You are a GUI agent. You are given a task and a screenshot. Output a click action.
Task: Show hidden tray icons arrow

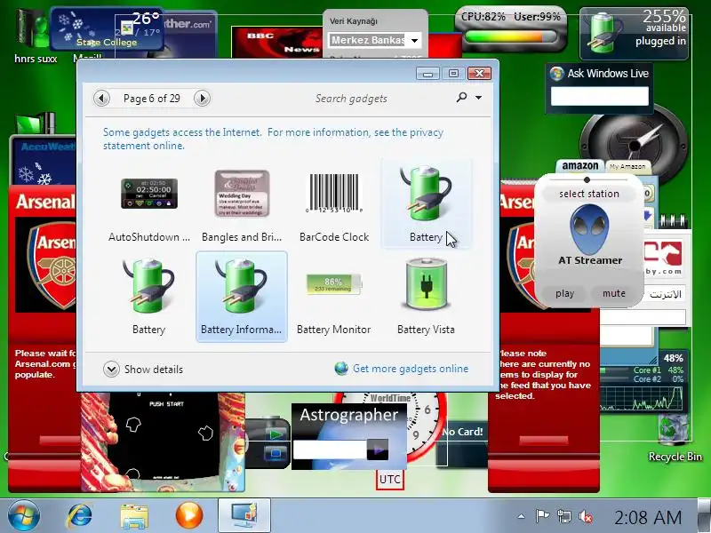(x=522, y=516)
